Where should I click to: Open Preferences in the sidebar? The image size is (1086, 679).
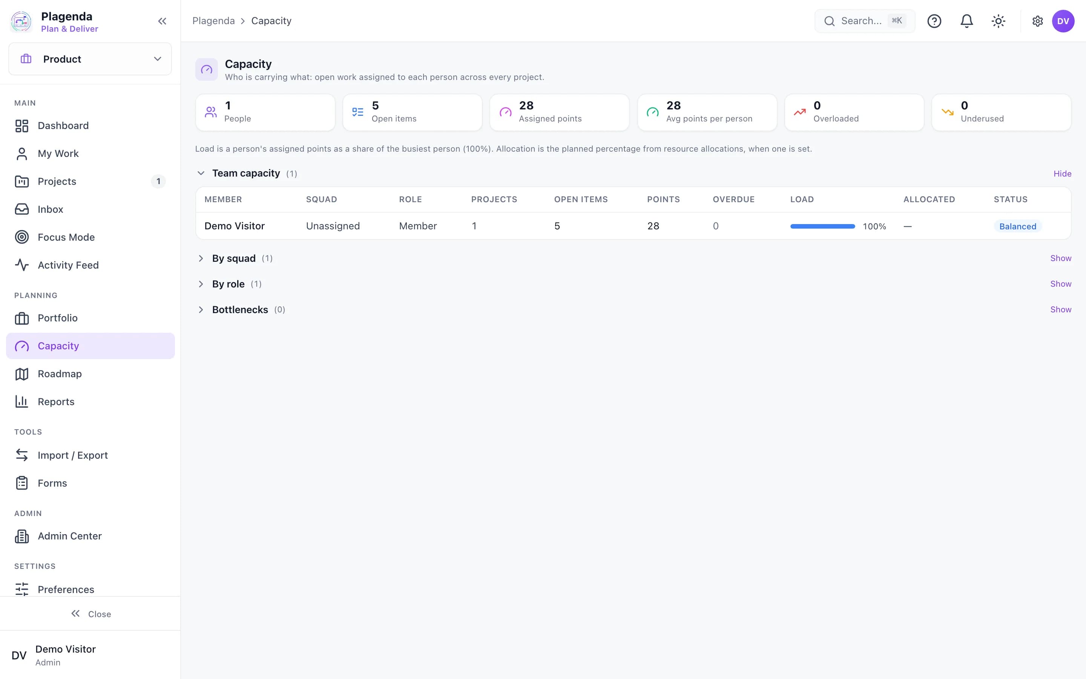90,589
